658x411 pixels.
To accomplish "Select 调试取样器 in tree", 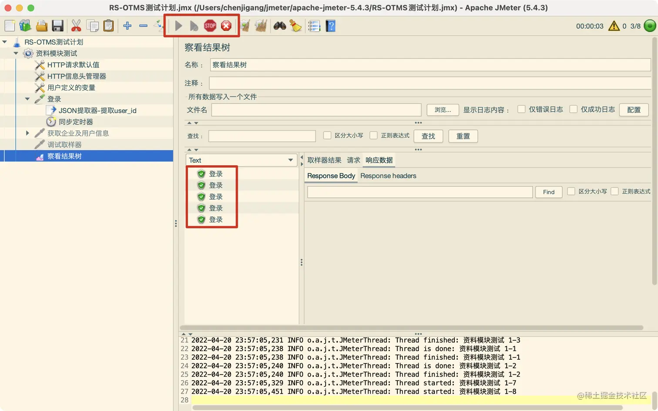I will pyautogui.click(x=64, y=144).
